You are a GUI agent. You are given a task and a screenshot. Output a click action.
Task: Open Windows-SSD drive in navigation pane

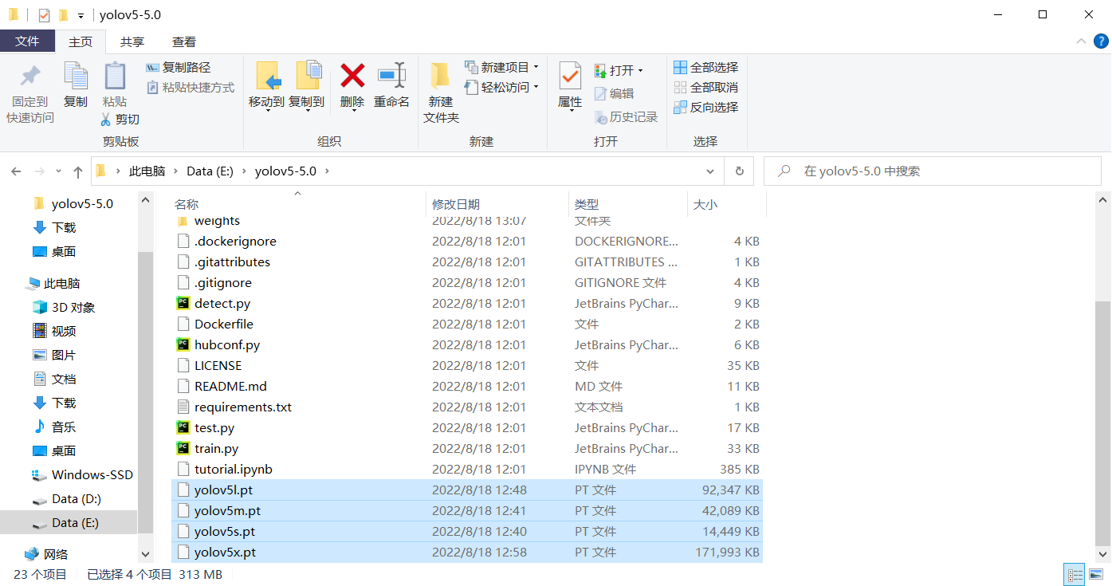[92, 474]
